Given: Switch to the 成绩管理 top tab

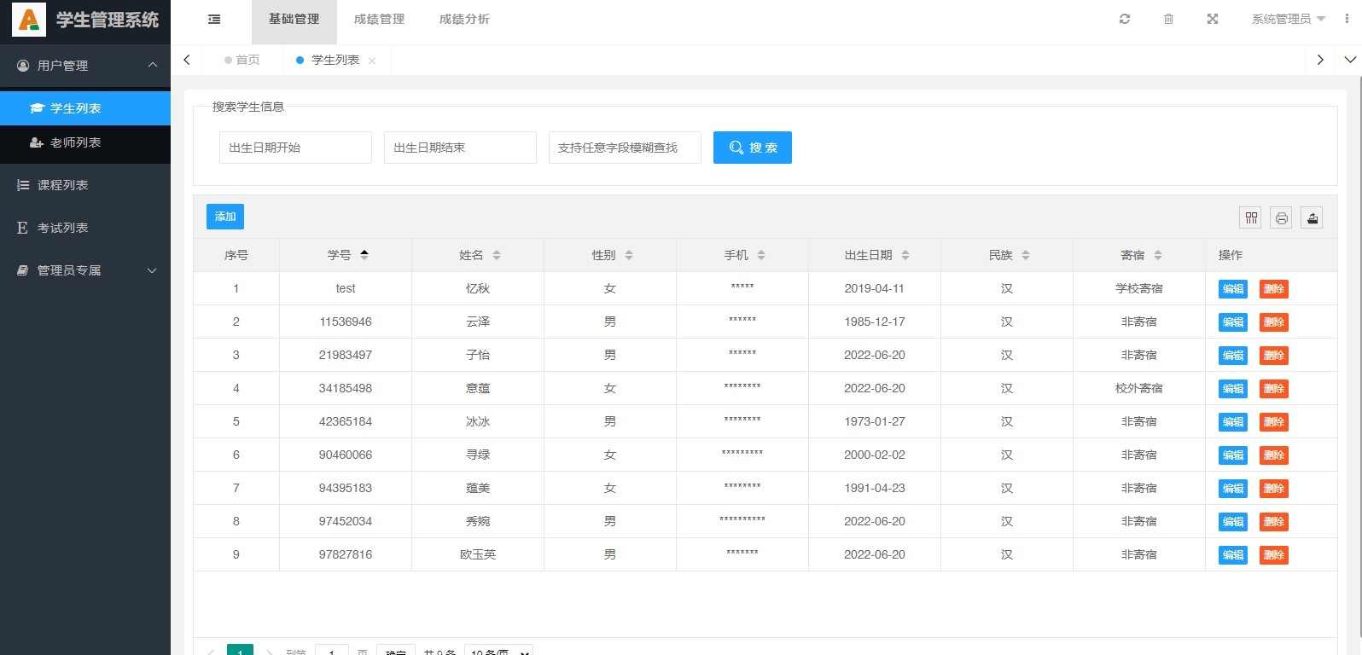Looking at the screenshot, I should pos(379,19).
